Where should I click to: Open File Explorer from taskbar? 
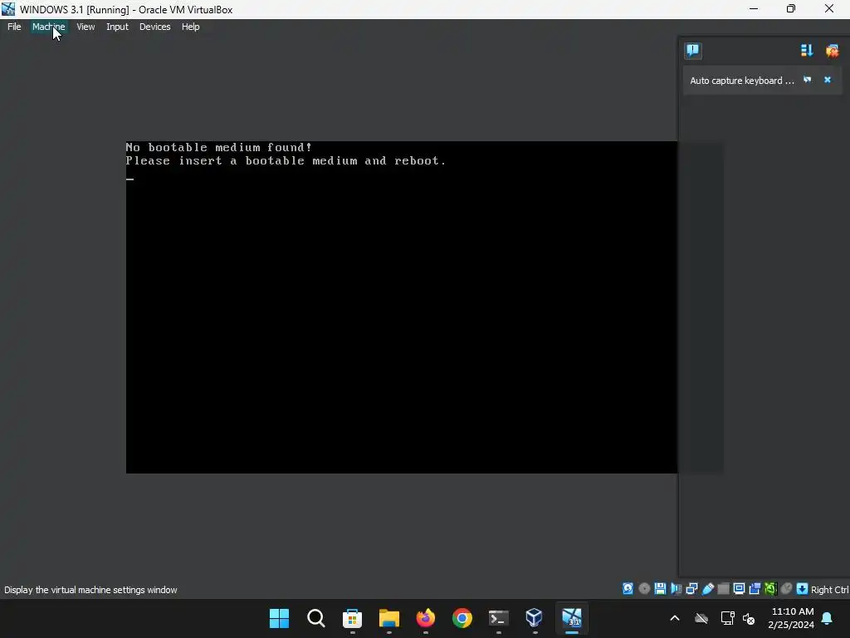389,618
